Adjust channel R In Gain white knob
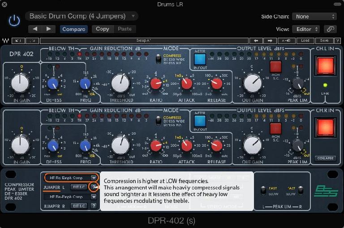This screenshot has height=228, width=344. click(x=20, y=145)
